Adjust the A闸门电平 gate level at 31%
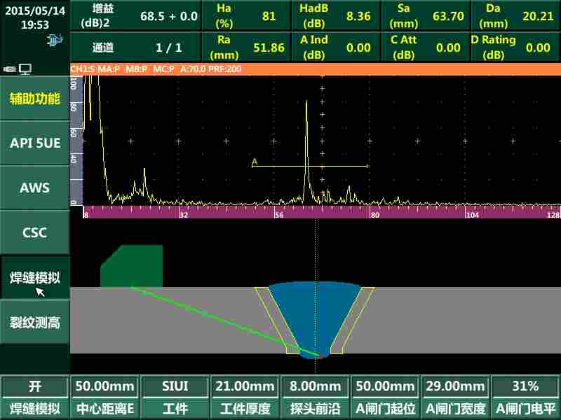The image size is (561, 420). pos(525,386)
